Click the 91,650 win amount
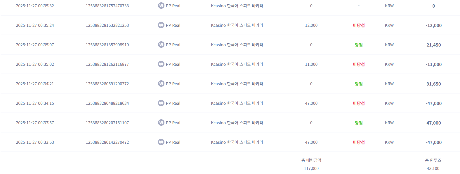Screen dimensions: 460x174 (433, 84)
